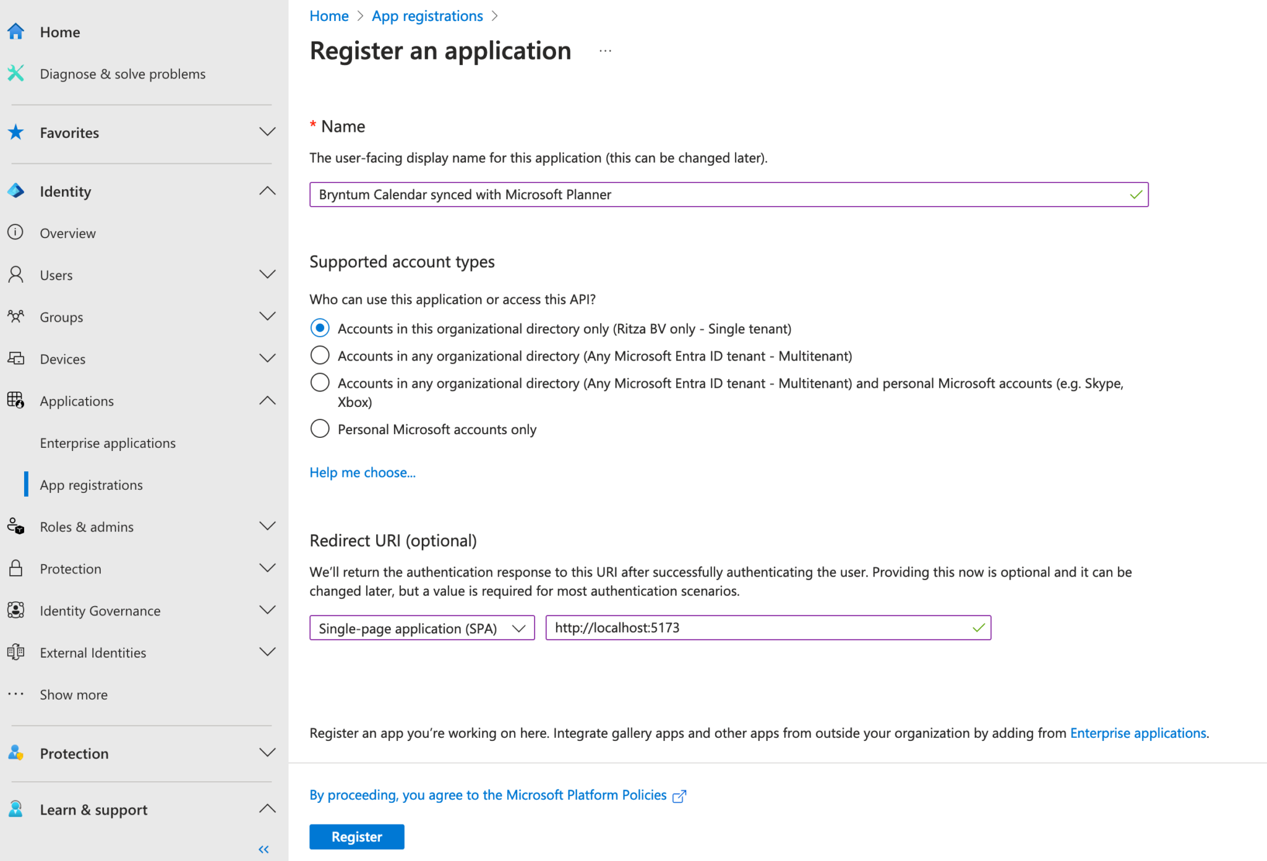
Task: Expand the Devices chevron
Action: click(267, 358)
